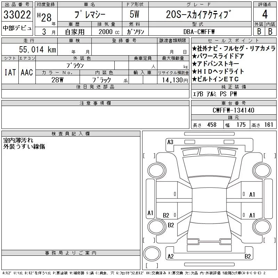Click the overall evaluation score 4
278x278 pixels.
pyautogui.click(x=265, y=14)
